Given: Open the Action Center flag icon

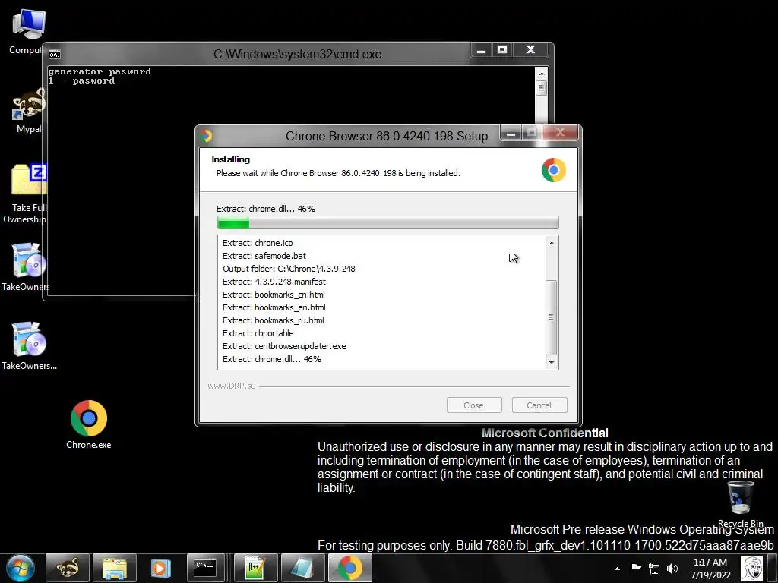Looking at the screenshot, I should [x=636, y=569].
